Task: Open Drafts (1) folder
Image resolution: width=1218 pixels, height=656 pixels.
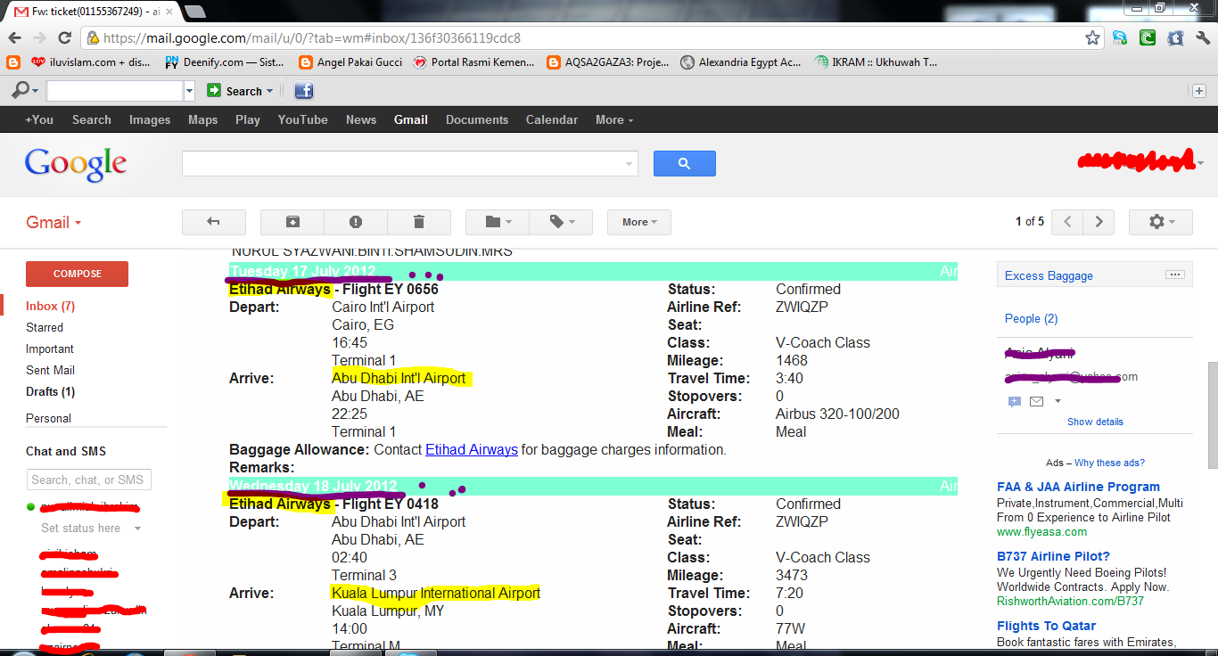Action: 50,391
